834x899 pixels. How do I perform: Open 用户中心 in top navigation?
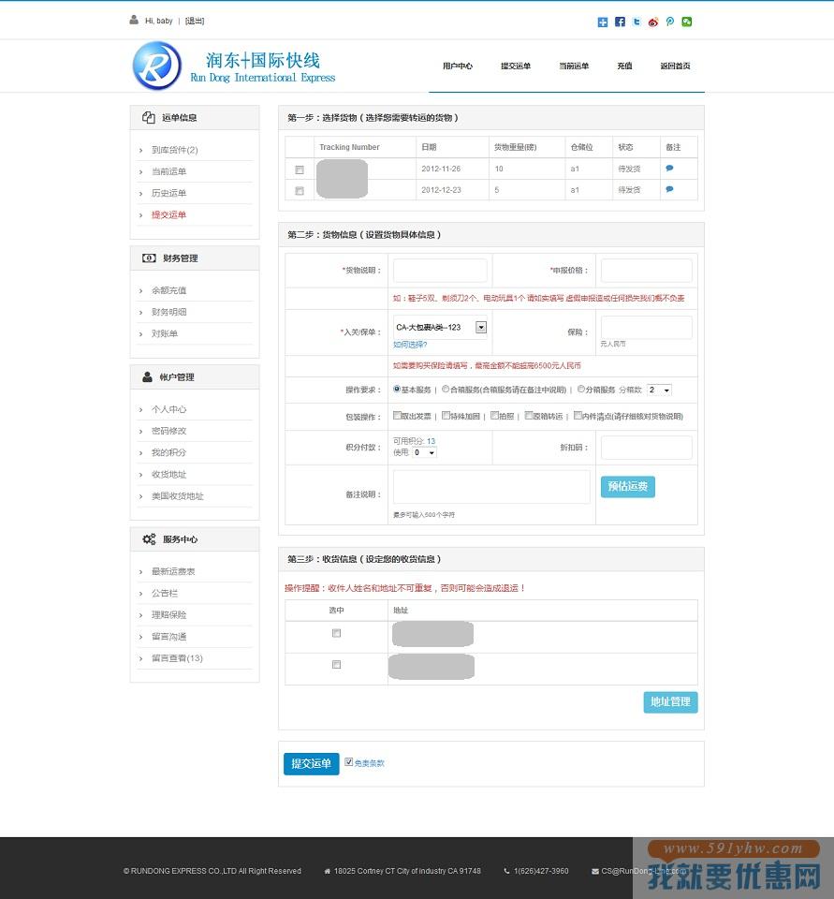(x=458, y=66)
